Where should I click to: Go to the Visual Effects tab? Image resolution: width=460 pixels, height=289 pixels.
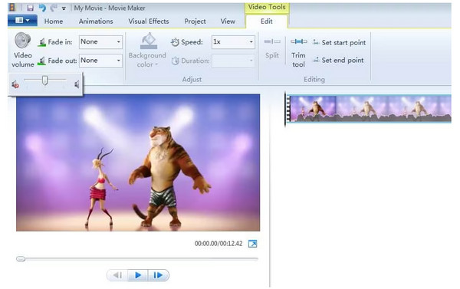(x=149, y=21)
